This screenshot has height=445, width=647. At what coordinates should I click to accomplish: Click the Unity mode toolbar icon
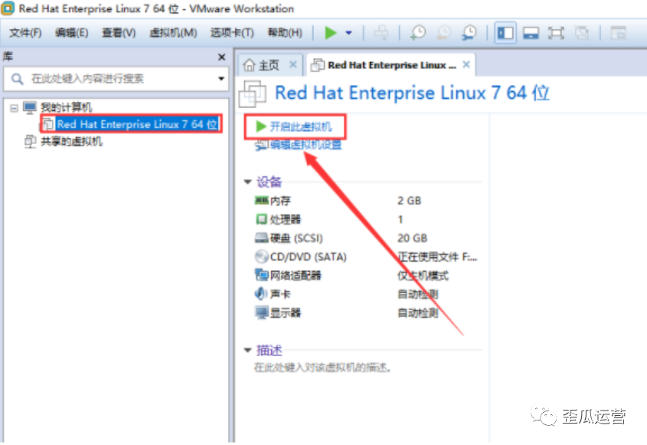point(581,33)
